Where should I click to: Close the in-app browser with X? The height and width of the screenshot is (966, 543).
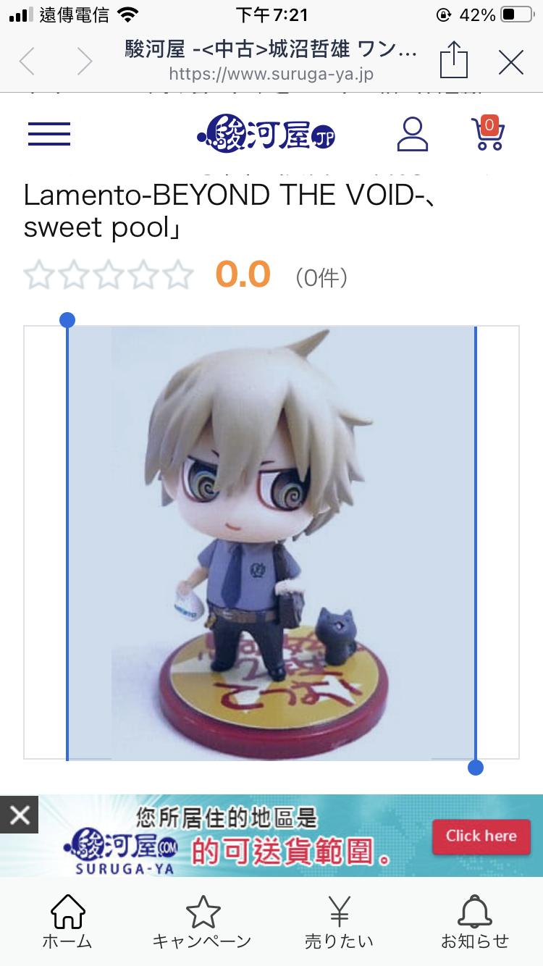point(511,63)
